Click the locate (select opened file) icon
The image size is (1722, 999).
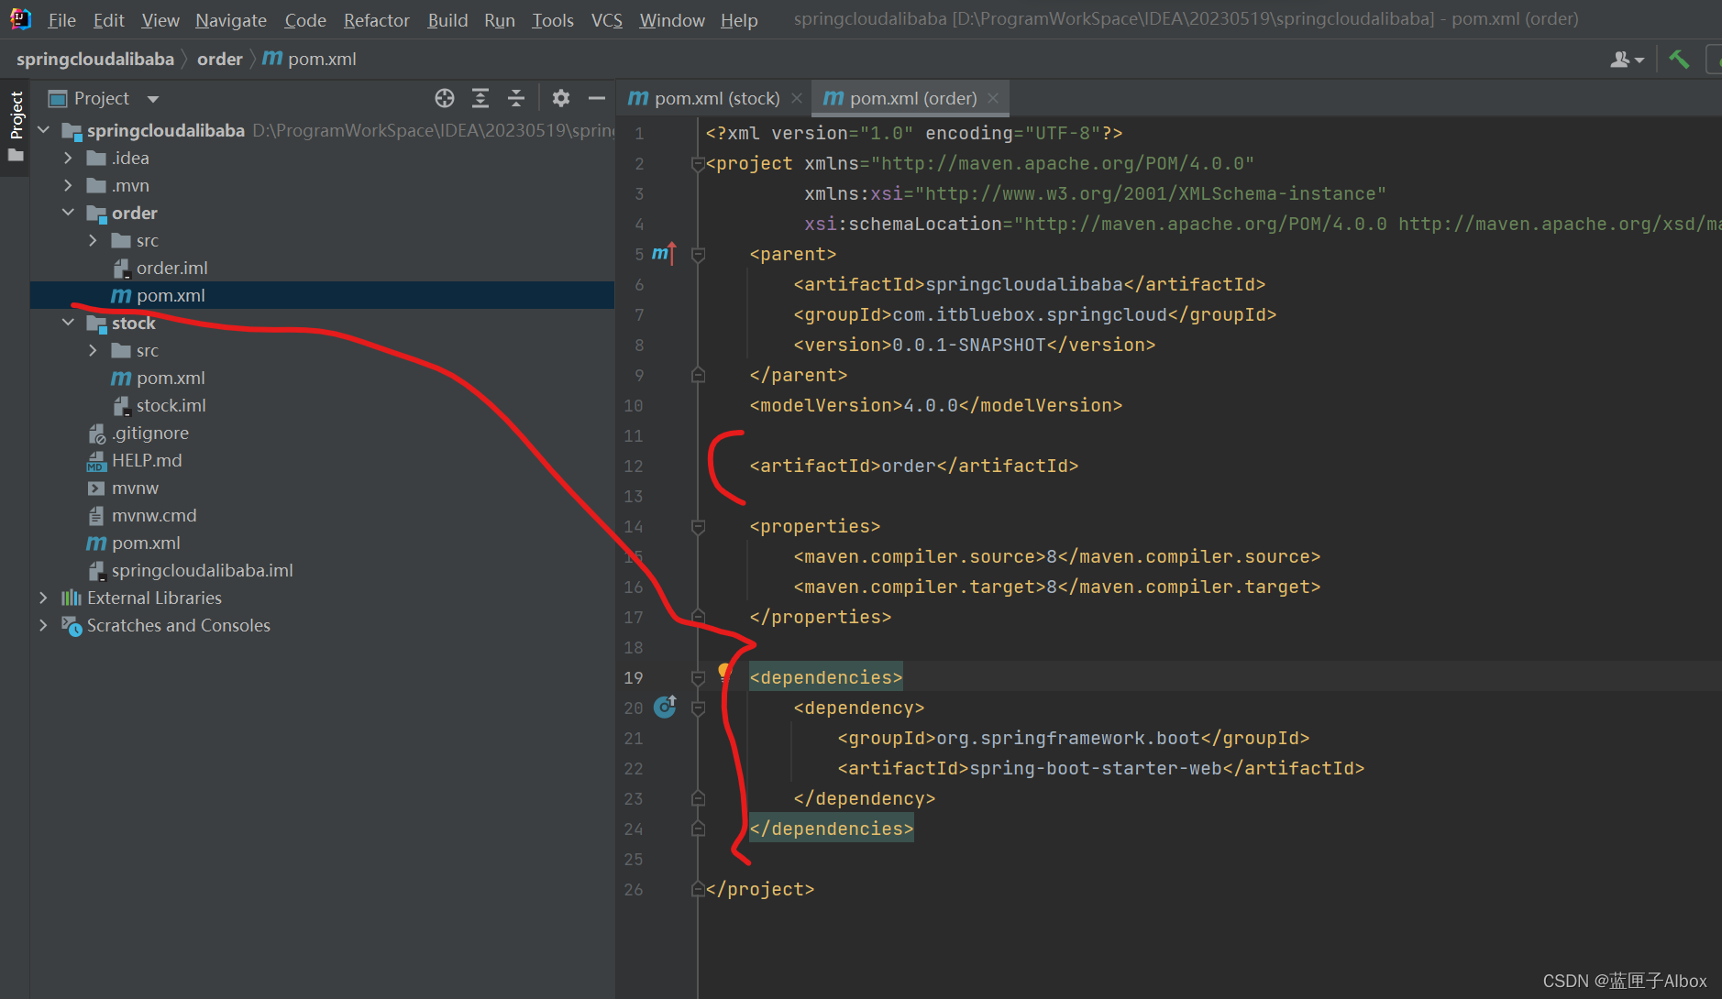click(445, 98)
